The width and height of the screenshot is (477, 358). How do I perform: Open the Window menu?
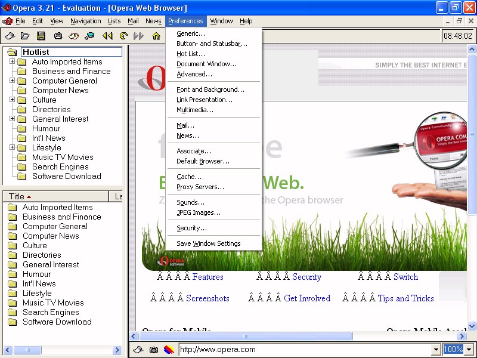[221, 21]
